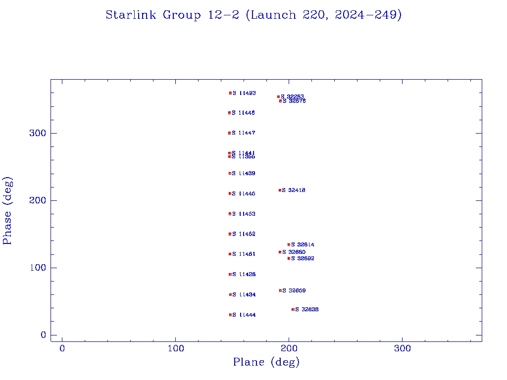Select the 'S 11453' satellite label
Screen dimensions: 507x380
244,214
